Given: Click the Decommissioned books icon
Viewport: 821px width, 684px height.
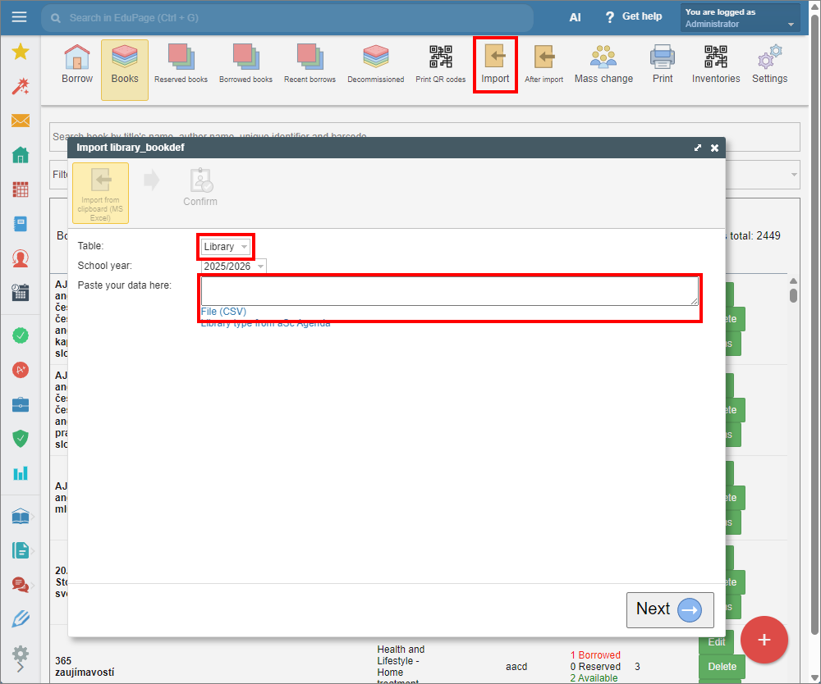Looking at the screenshot, I should [375, 65].
